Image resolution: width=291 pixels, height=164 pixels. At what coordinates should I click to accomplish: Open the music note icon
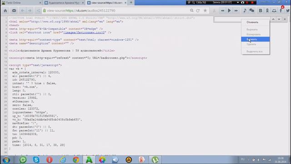[245, 10]
